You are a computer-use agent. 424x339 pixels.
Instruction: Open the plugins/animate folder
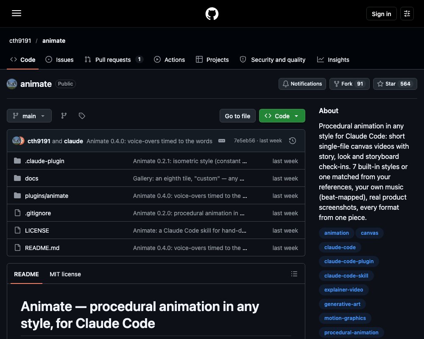click(x=47, y=196)
